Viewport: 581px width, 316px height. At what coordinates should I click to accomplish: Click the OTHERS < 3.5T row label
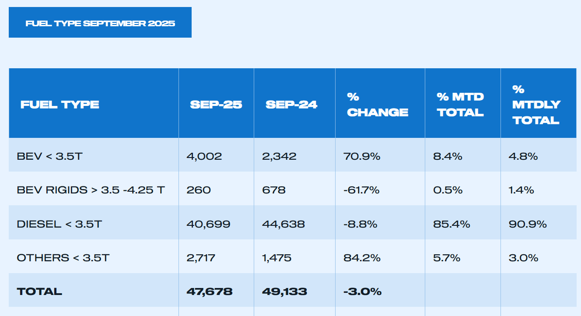(x=63, y=258)
